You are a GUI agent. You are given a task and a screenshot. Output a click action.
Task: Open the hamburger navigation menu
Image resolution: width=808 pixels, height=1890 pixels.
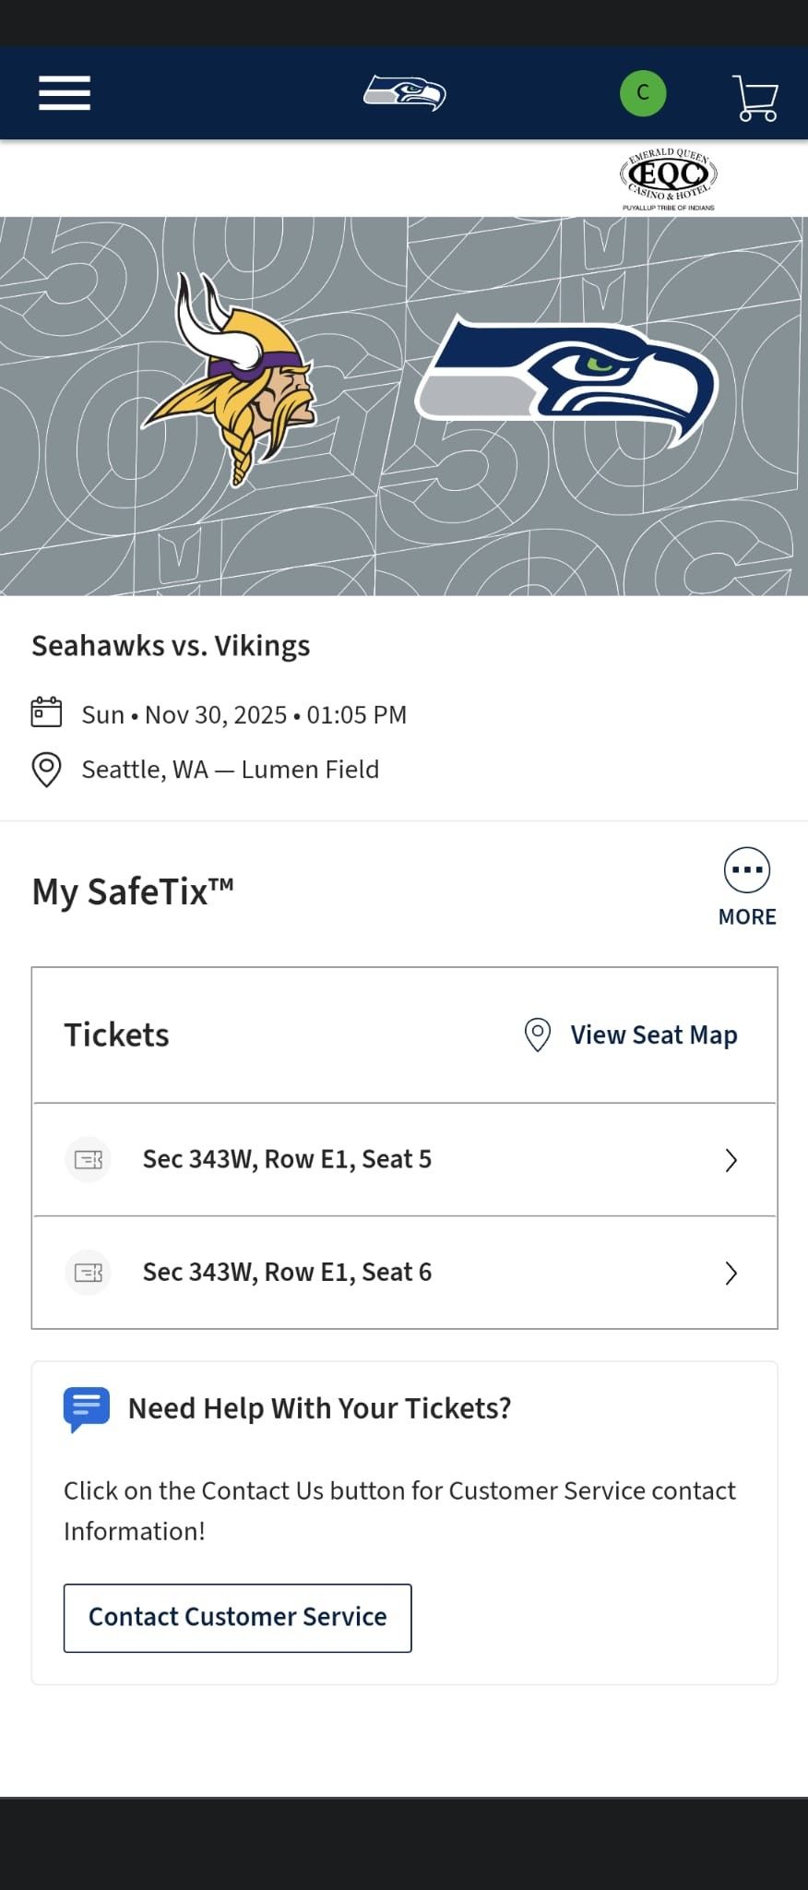pos(64,92)
